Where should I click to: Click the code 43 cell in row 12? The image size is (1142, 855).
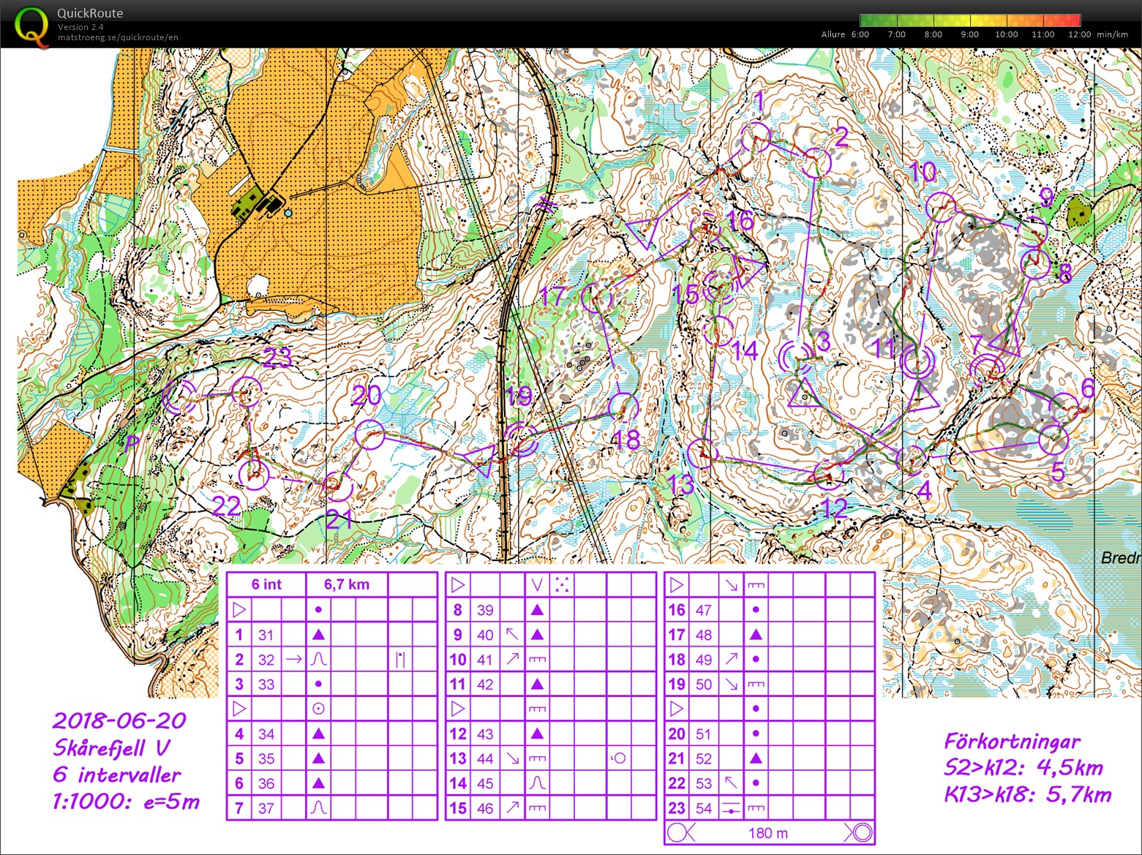coord(485,734)
